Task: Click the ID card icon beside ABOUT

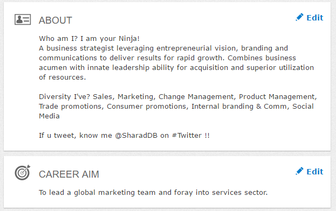Action: pyautogui.click(x=23, y=19)
